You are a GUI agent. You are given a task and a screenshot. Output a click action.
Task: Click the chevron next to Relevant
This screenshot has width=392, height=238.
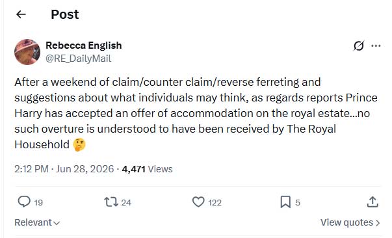pos(57,223)
